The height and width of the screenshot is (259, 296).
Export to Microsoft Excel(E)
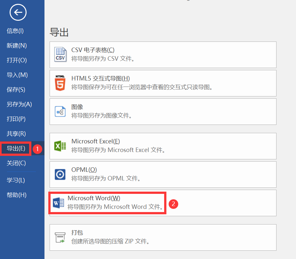pyautogui.click(x=163, y=146)
